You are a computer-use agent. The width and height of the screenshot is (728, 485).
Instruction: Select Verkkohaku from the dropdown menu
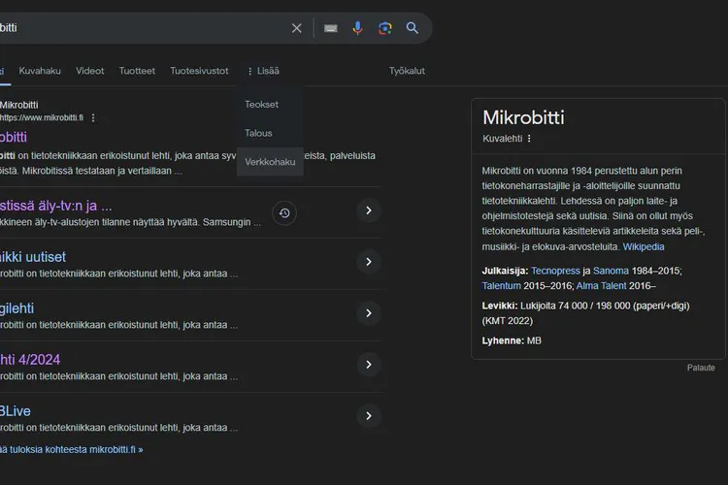(270, 162)
